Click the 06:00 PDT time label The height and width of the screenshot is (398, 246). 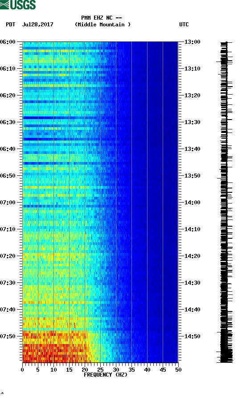point(8,42)
